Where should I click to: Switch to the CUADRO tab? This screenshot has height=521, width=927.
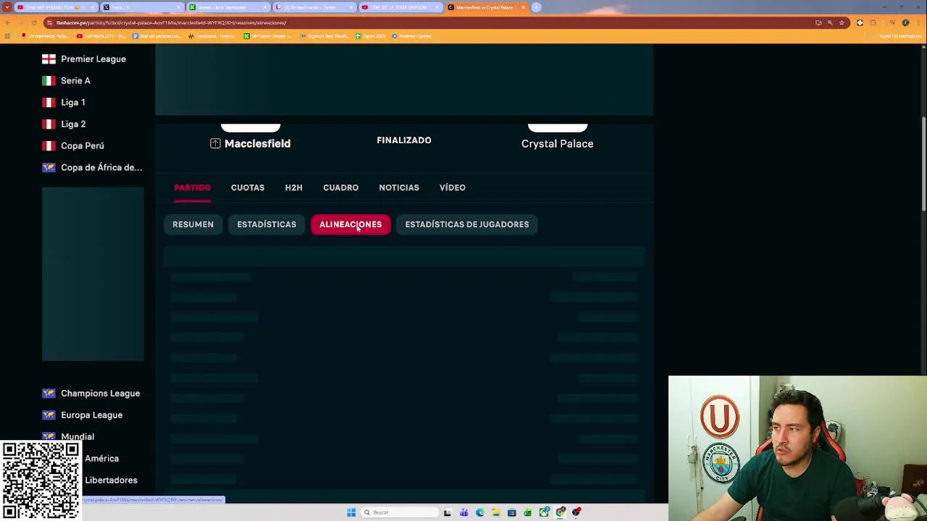pyautogui.click(x=340, y=188)
